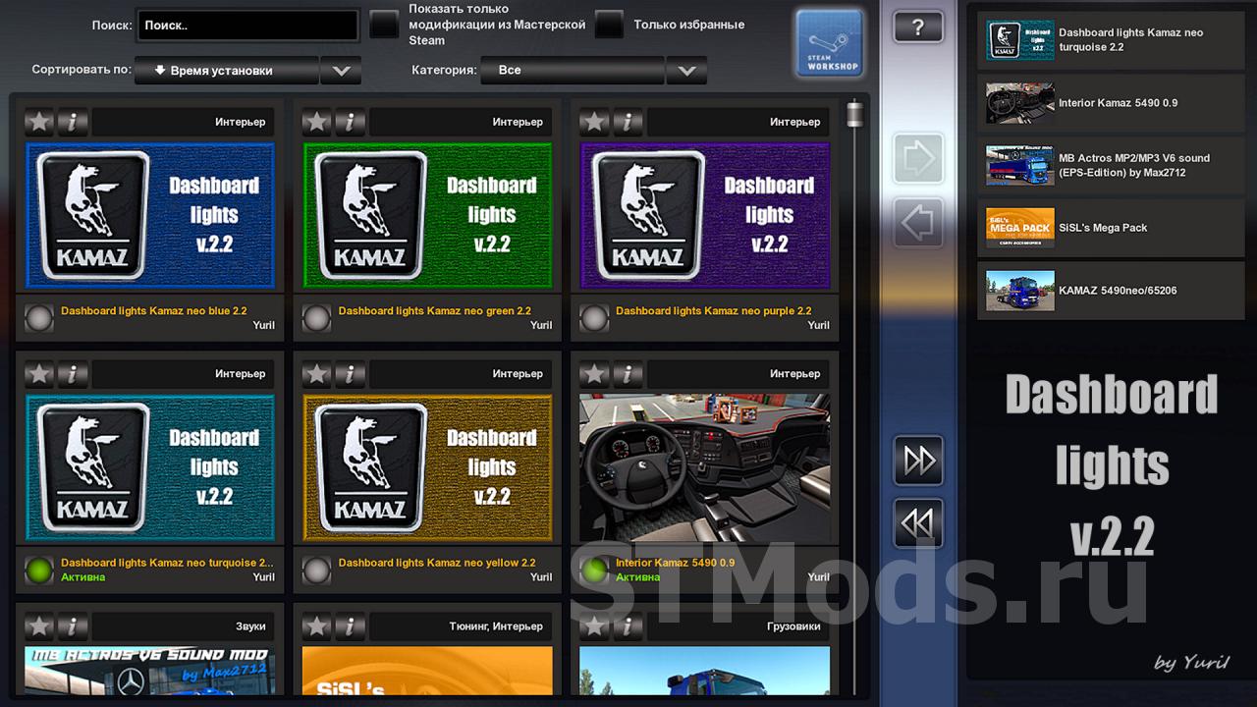
Task: Show info for Kamaz neo yellow mod
Action: point(351,374)
